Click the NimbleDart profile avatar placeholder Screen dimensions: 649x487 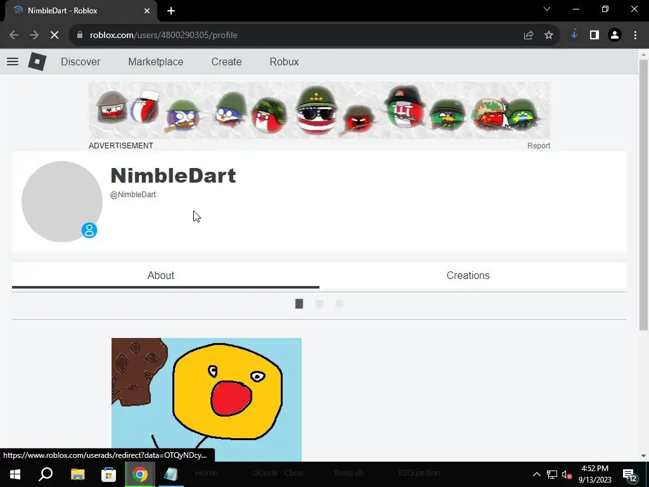tap(62, 201)
